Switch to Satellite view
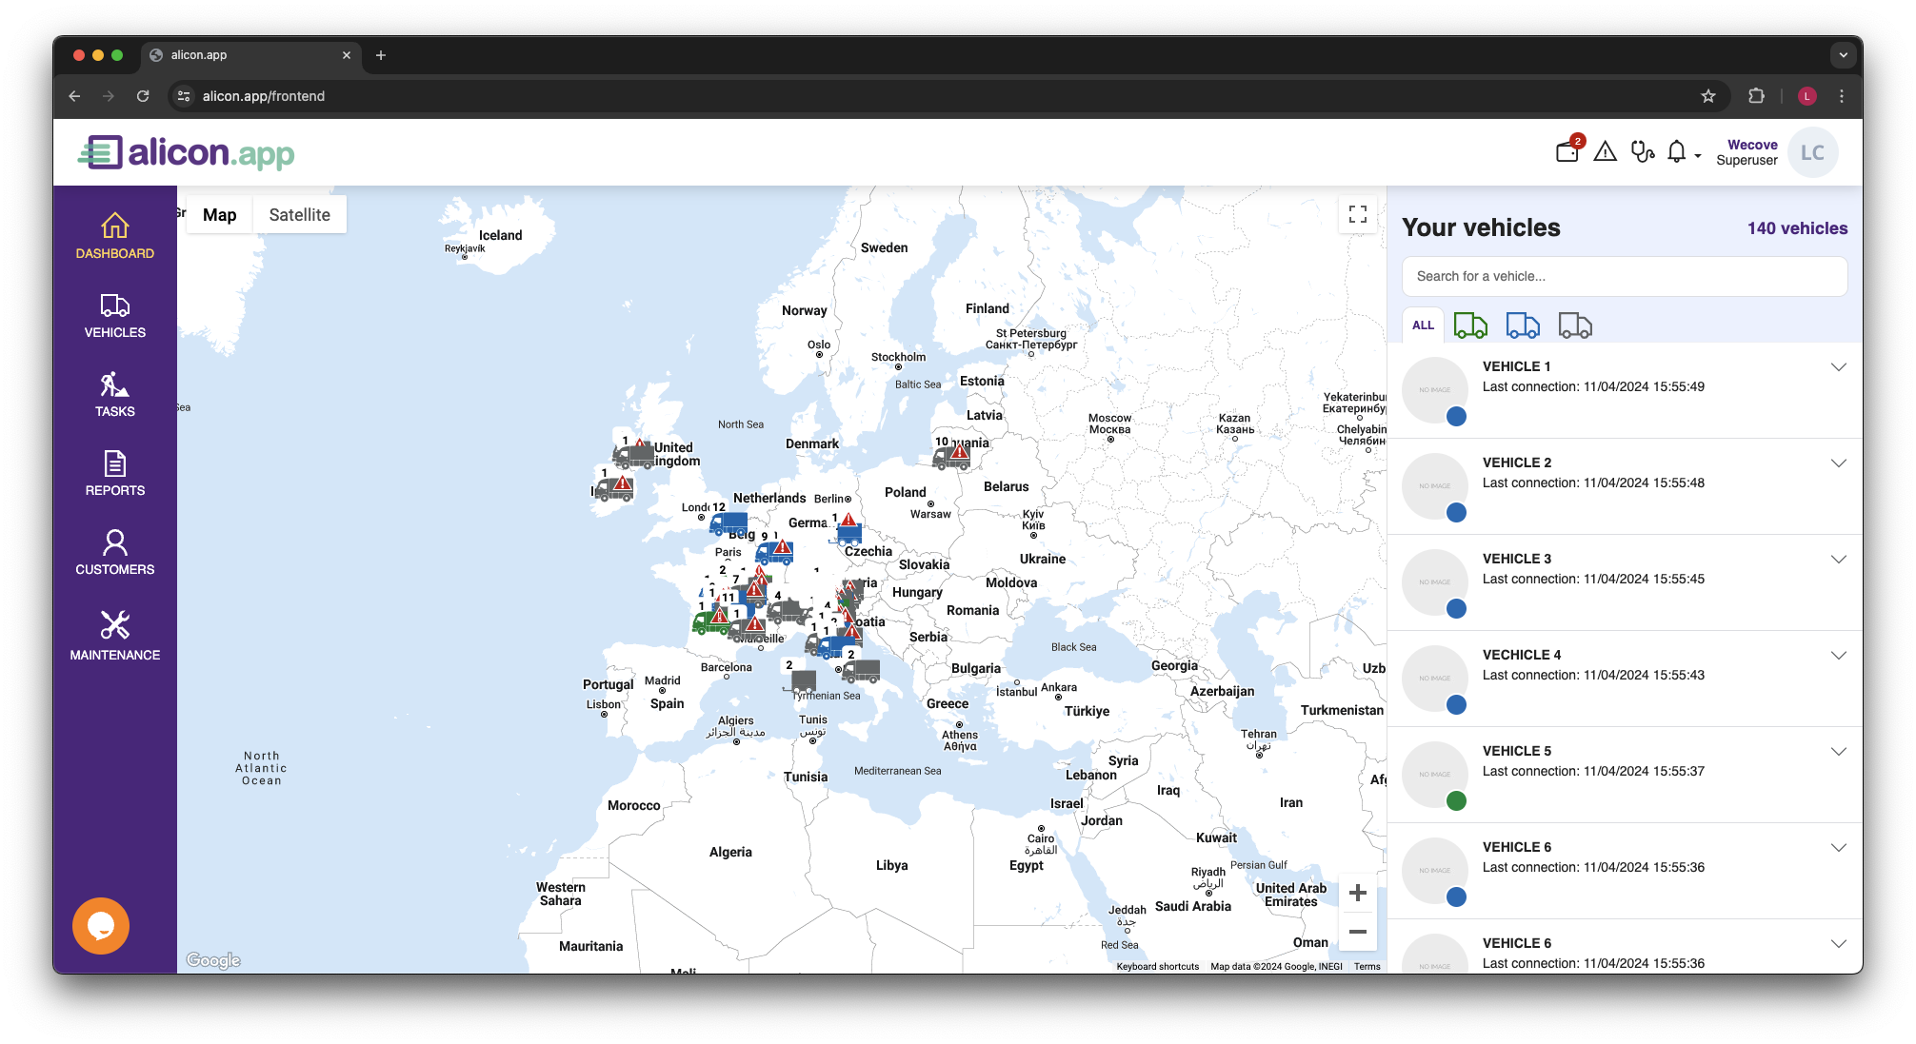Screen dimensions: 1916x1044 tap(299, 215)
